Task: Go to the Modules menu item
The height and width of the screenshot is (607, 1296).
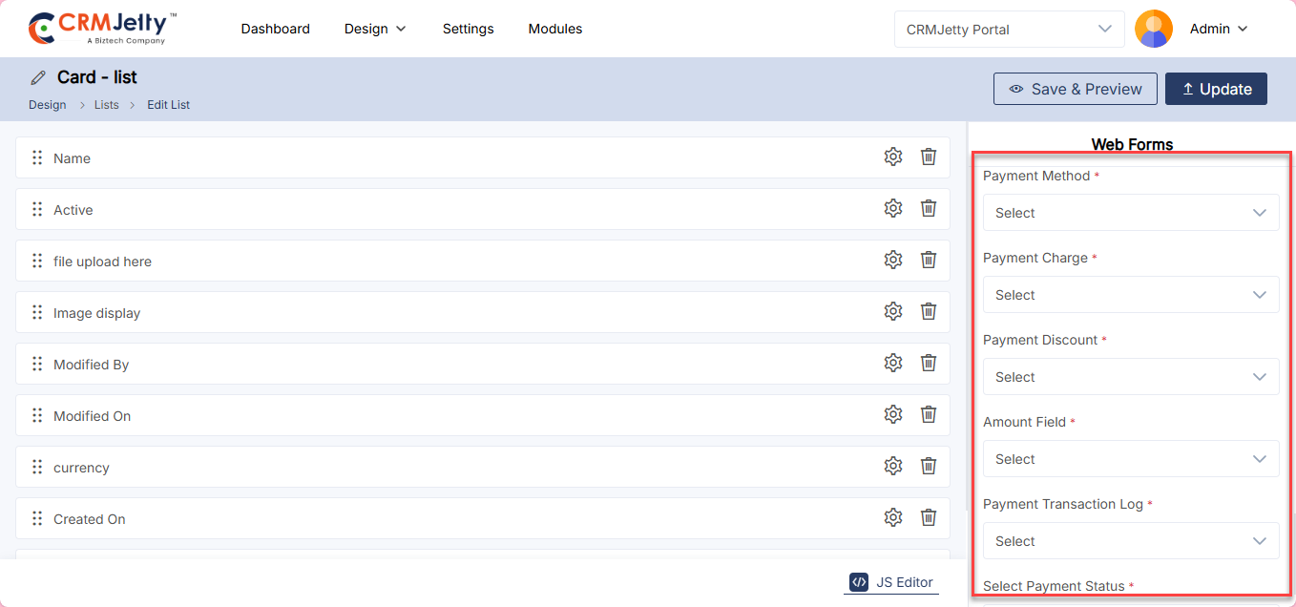Action: 554,29
